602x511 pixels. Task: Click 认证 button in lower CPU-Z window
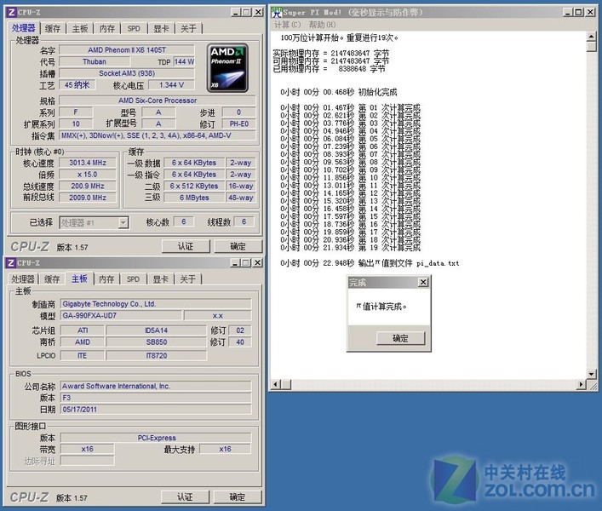(185, 497)
